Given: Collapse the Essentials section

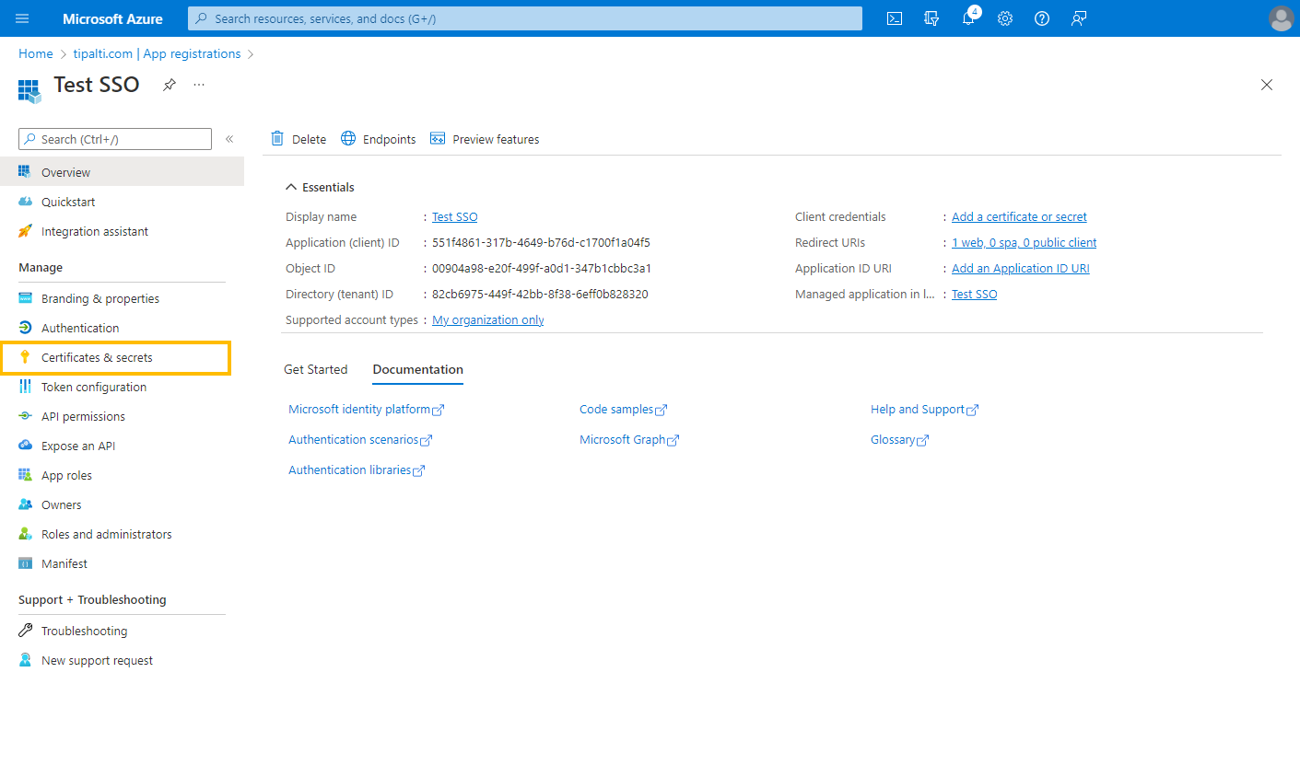Looking at the screenshot, I should (x=291, y=186).
